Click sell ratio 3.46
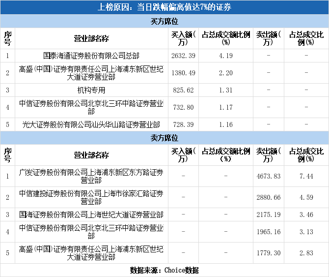329x277 pixels. pyautogui.click(x=306, y=215)
